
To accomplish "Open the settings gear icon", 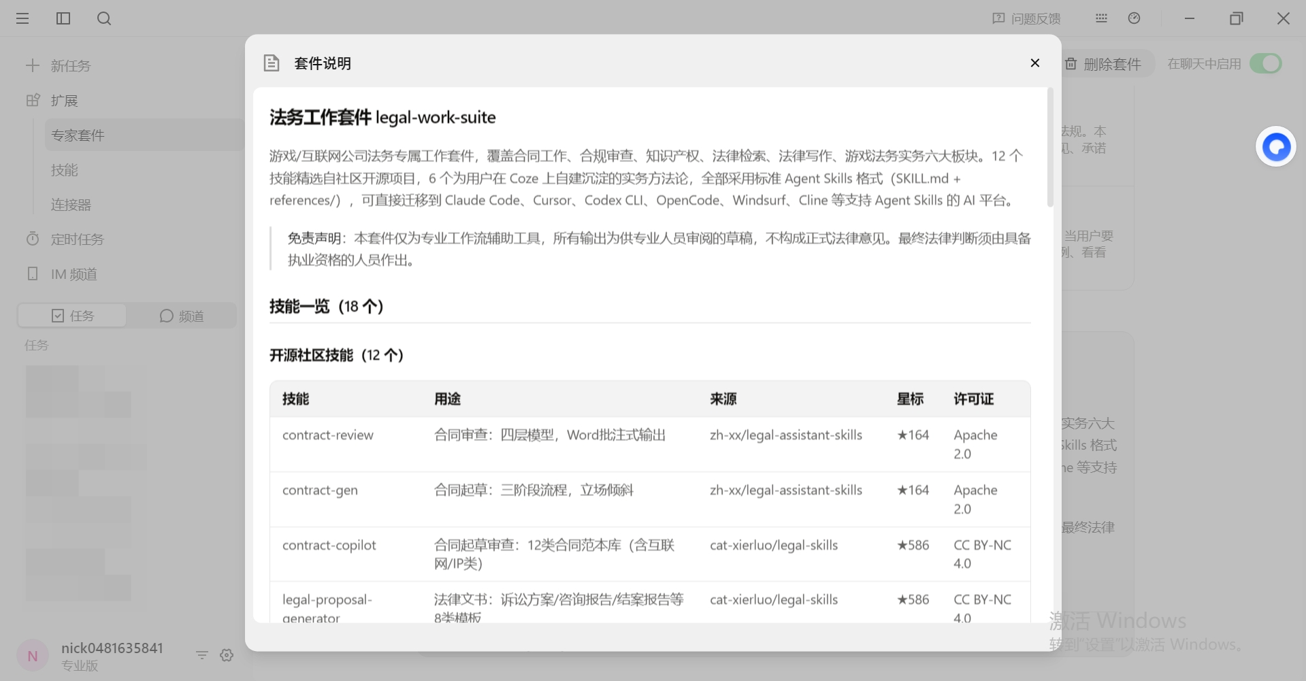I will (227, 655).
